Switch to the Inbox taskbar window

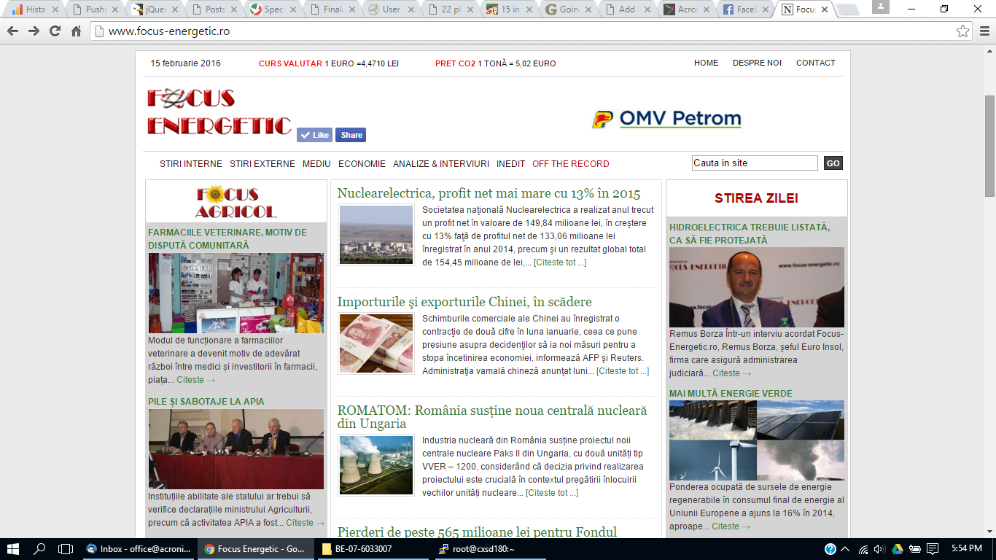pyautogui.click(x=139, y=549)
